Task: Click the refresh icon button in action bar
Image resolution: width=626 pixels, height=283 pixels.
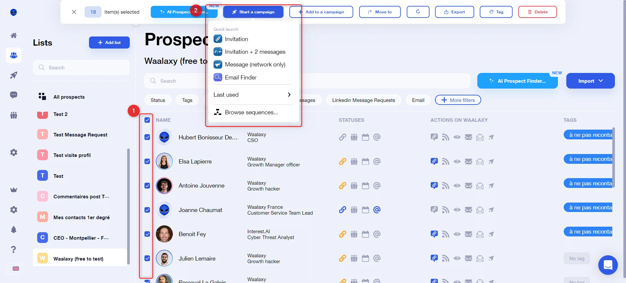Action: pyautogui.click(x=418, y=12)
